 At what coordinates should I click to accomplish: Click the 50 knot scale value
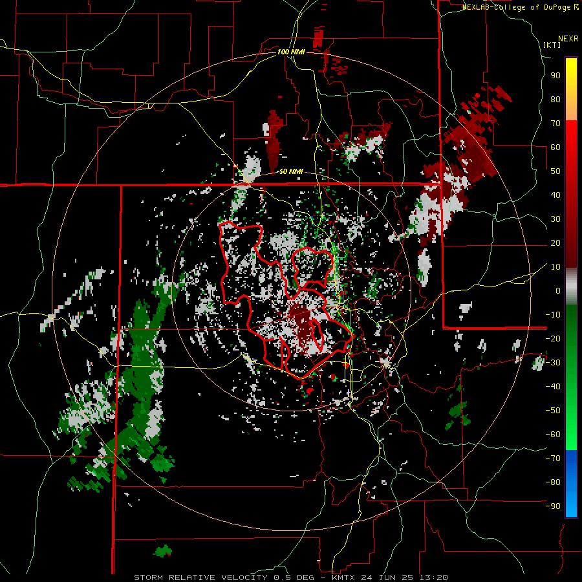coord(555,171)
